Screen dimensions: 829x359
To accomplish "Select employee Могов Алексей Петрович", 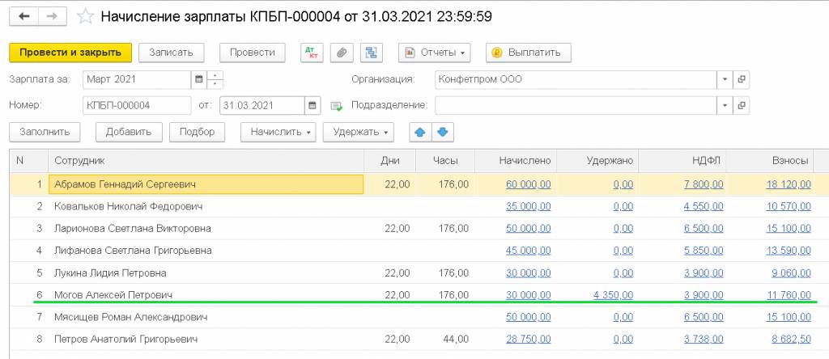I will 113,295.
